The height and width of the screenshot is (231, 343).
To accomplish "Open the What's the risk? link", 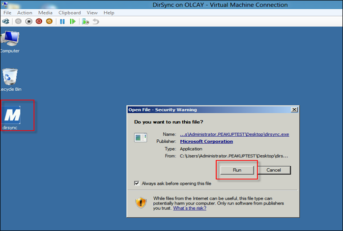I will coord(190,208).
